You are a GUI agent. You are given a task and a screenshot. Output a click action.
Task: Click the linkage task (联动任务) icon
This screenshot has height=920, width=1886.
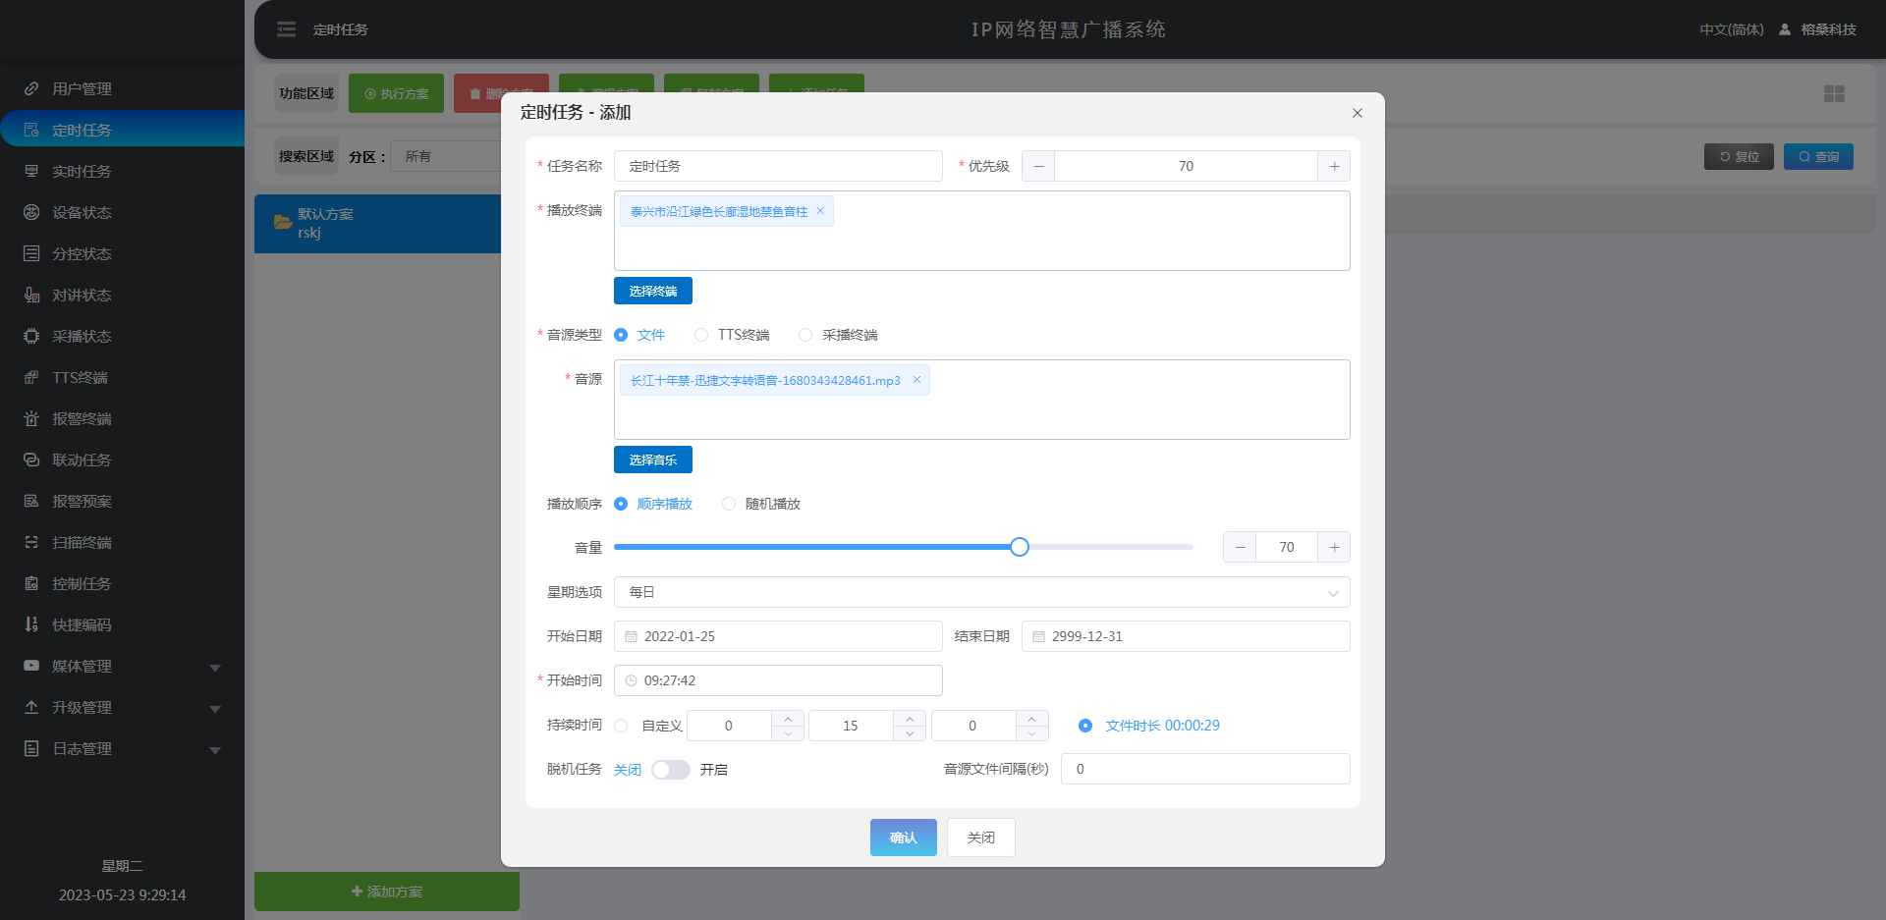click(x=31, y=460)
